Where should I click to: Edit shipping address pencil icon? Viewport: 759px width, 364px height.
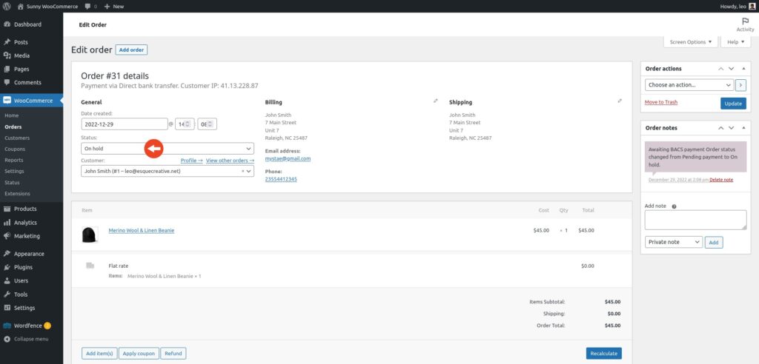tap(620, 101)
